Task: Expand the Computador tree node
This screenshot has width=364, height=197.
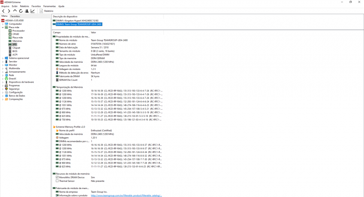Action: click(3, 24)
